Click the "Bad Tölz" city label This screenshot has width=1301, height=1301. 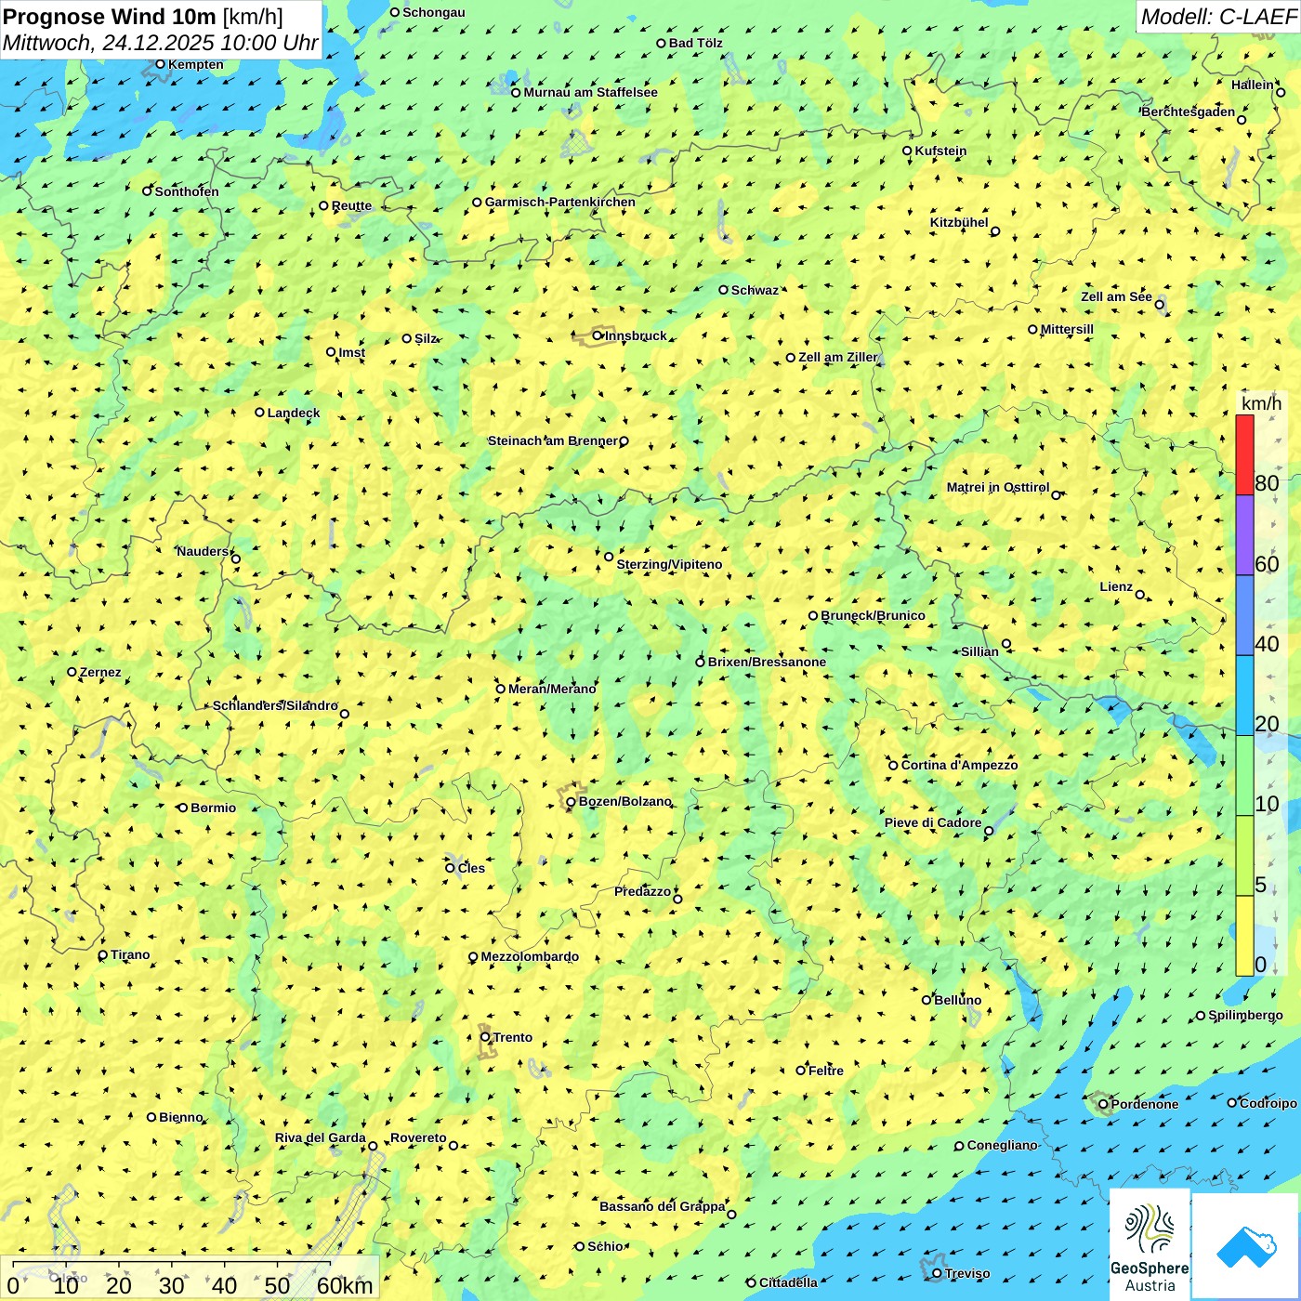(x=696, y=43)
